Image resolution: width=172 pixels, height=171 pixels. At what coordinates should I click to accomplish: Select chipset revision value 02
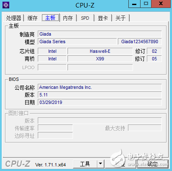pos(154,51)
